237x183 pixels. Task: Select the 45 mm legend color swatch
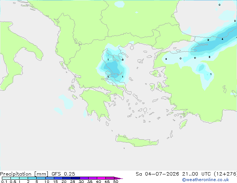[x=110, y=178]
